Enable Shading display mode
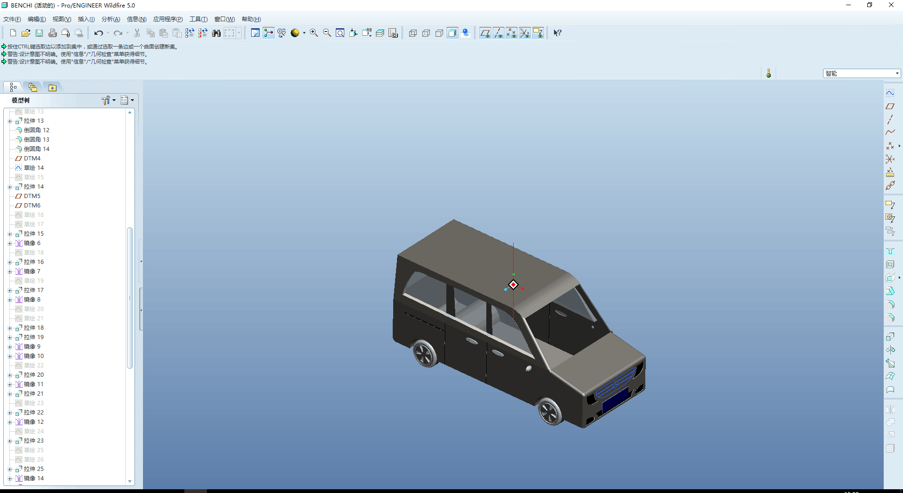 pyautogui.click(x=452, y=33)
